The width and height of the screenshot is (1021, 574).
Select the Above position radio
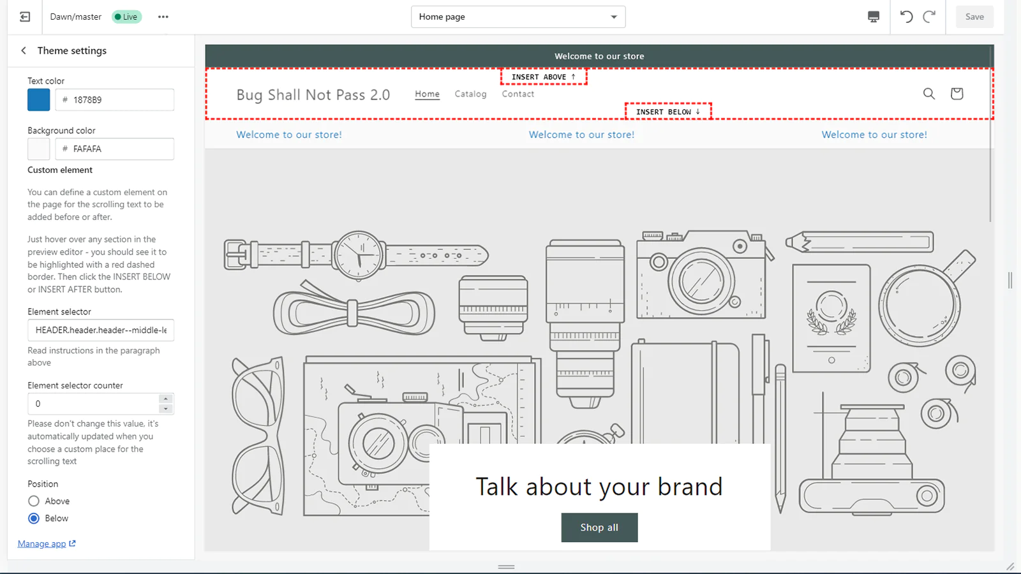point(34,501)
